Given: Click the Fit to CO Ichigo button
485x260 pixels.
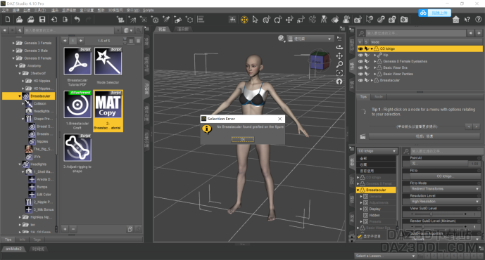Looking at the screenshot, I should coord(445,176).
